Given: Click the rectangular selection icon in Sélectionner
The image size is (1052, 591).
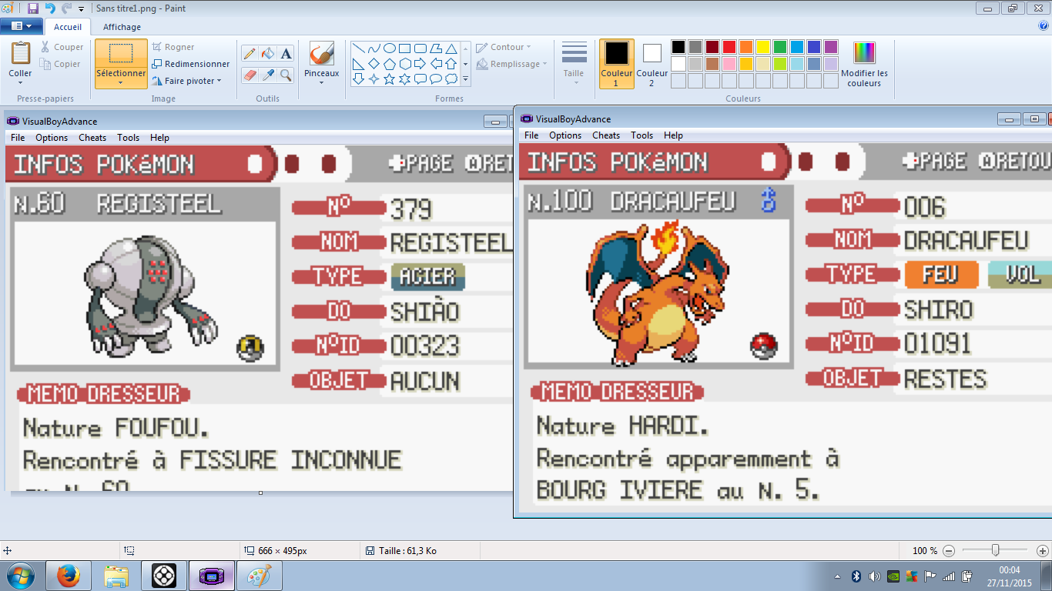Looking at the screenshot, I should [x=121, y=53].
